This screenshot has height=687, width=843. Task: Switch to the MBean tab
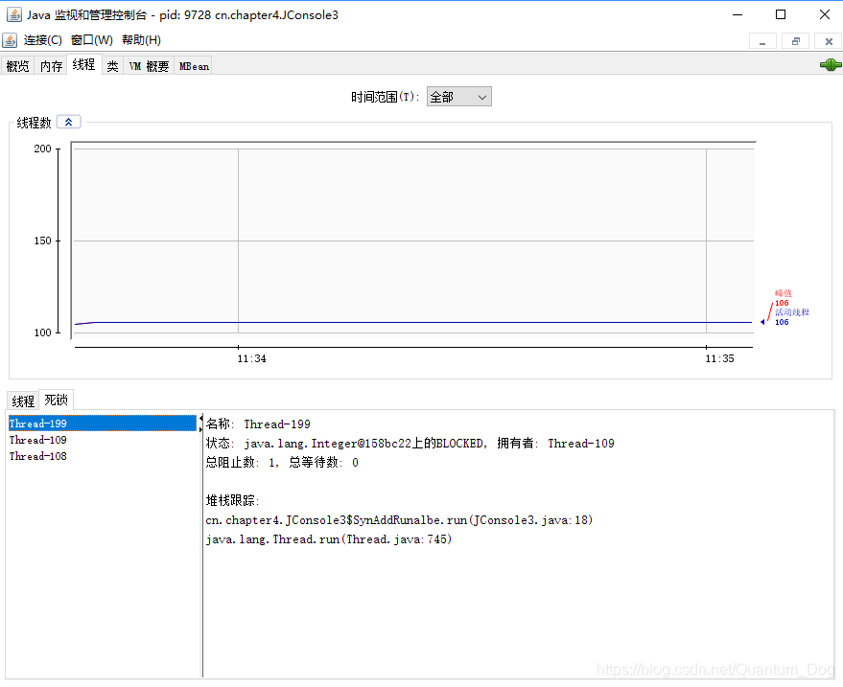pyautogui.click(x=194, y=66)
